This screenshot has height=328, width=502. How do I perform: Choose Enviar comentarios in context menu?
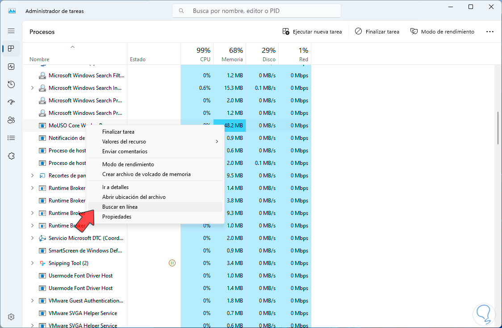coord(155,151)
